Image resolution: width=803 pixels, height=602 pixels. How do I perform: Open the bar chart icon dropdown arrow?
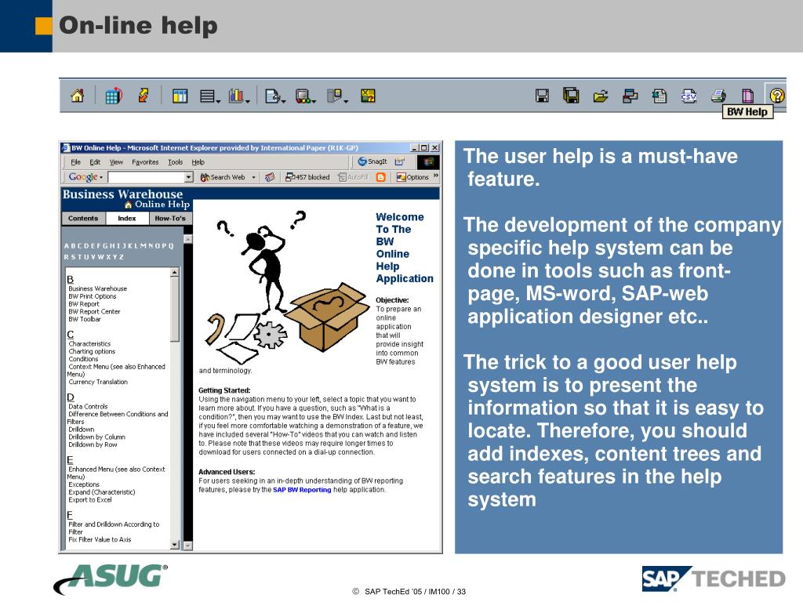[248, 101]
